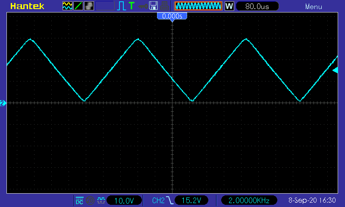
Task: Click the cyan pulse trigger icon
Action: point(121,6)
